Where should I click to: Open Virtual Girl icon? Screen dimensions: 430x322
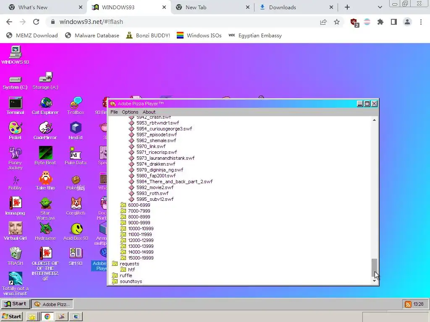pyautogui.click(x=15, y=231)
